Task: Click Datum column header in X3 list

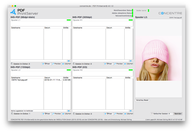Action: pos(115,78)
